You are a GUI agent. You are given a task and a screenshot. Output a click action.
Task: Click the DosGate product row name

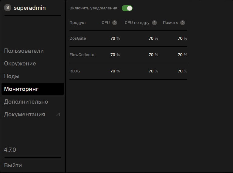[78, 38]
